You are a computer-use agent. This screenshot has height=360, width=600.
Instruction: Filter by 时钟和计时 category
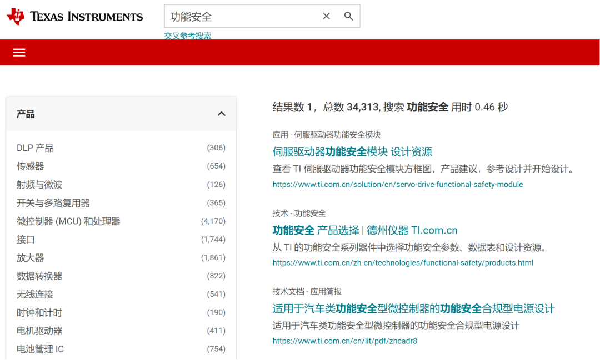(x=39, y=313)
